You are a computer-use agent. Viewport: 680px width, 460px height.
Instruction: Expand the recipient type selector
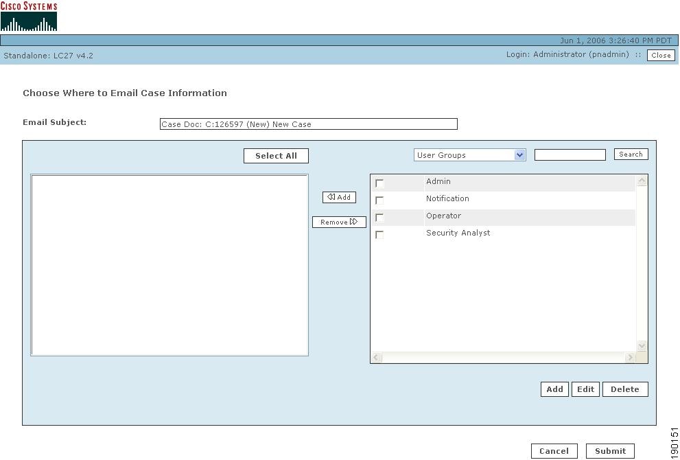(x=469, y=154)
